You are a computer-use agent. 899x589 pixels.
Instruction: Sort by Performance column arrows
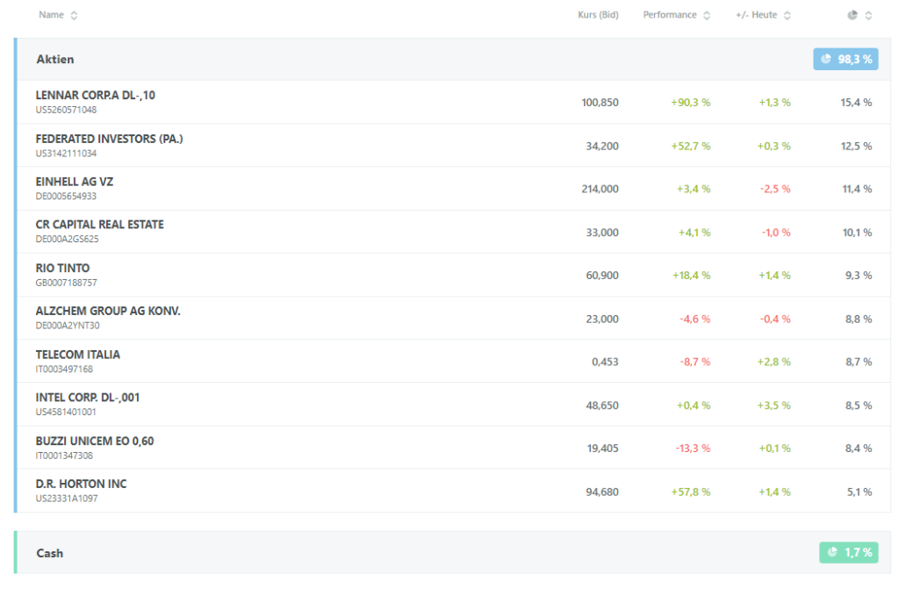pyautogui.click(x=707, y=16)
